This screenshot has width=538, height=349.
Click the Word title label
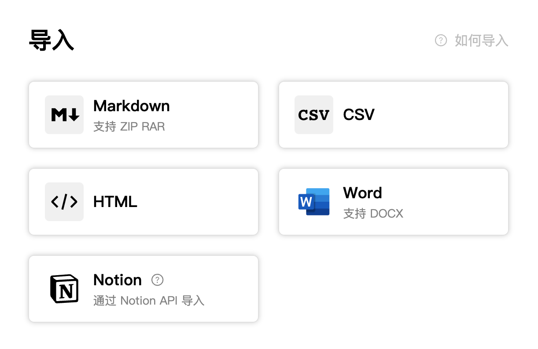pos(362,193)
